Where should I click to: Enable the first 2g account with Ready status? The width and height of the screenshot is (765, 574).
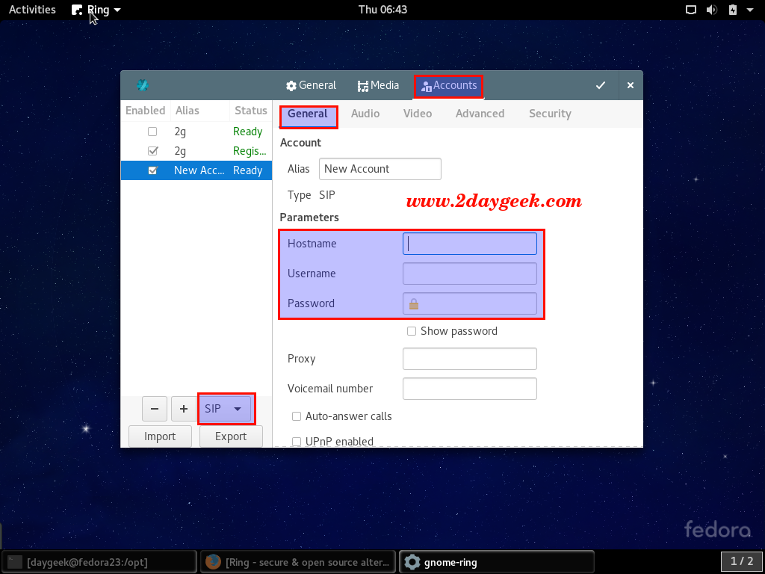152,132
